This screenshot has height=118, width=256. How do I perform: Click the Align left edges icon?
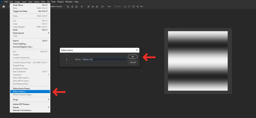[x=68, y=6]
